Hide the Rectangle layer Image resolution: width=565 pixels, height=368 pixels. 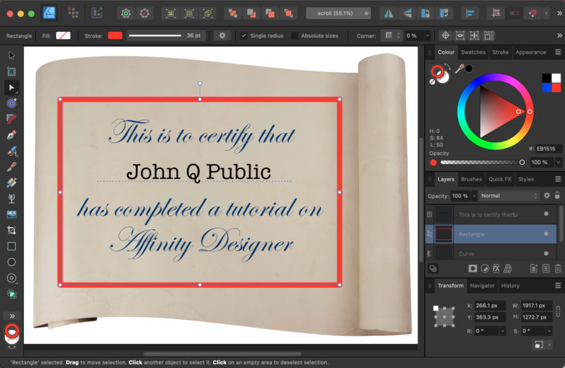click(547, 234)
